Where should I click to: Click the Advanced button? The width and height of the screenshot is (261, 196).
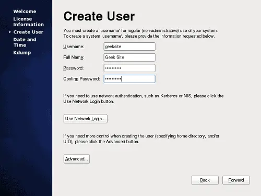(77, 159)
